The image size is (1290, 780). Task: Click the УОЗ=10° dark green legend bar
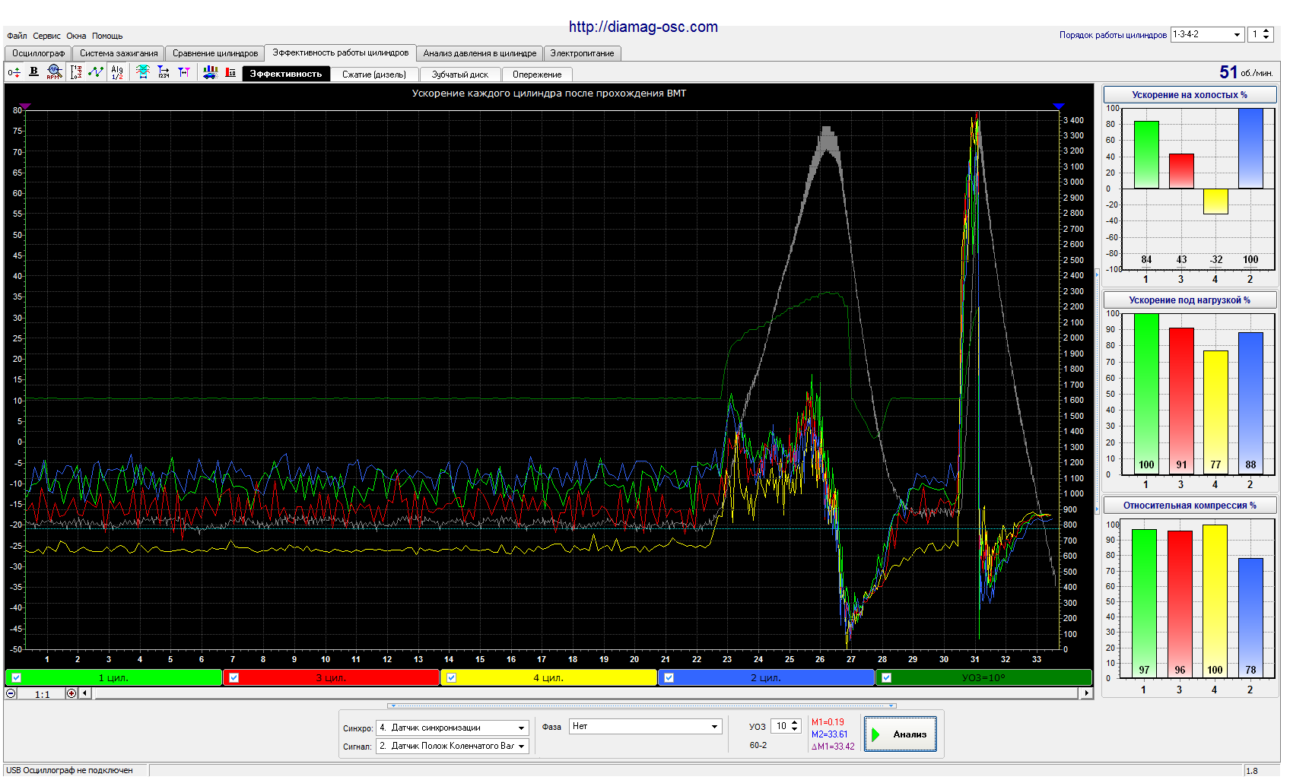point(983,678)
